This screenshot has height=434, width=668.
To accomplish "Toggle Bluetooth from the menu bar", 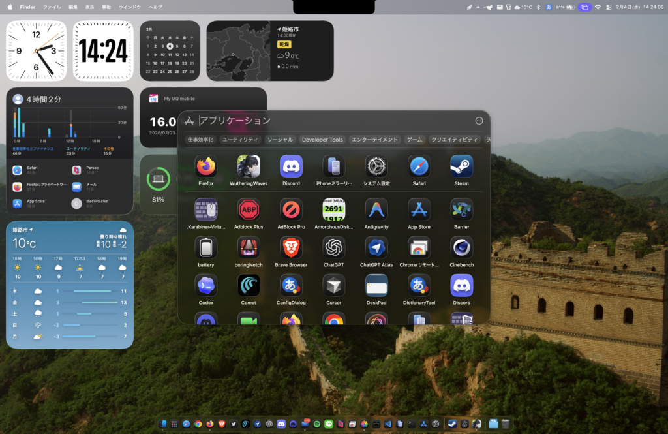I will tap(539, 7).
